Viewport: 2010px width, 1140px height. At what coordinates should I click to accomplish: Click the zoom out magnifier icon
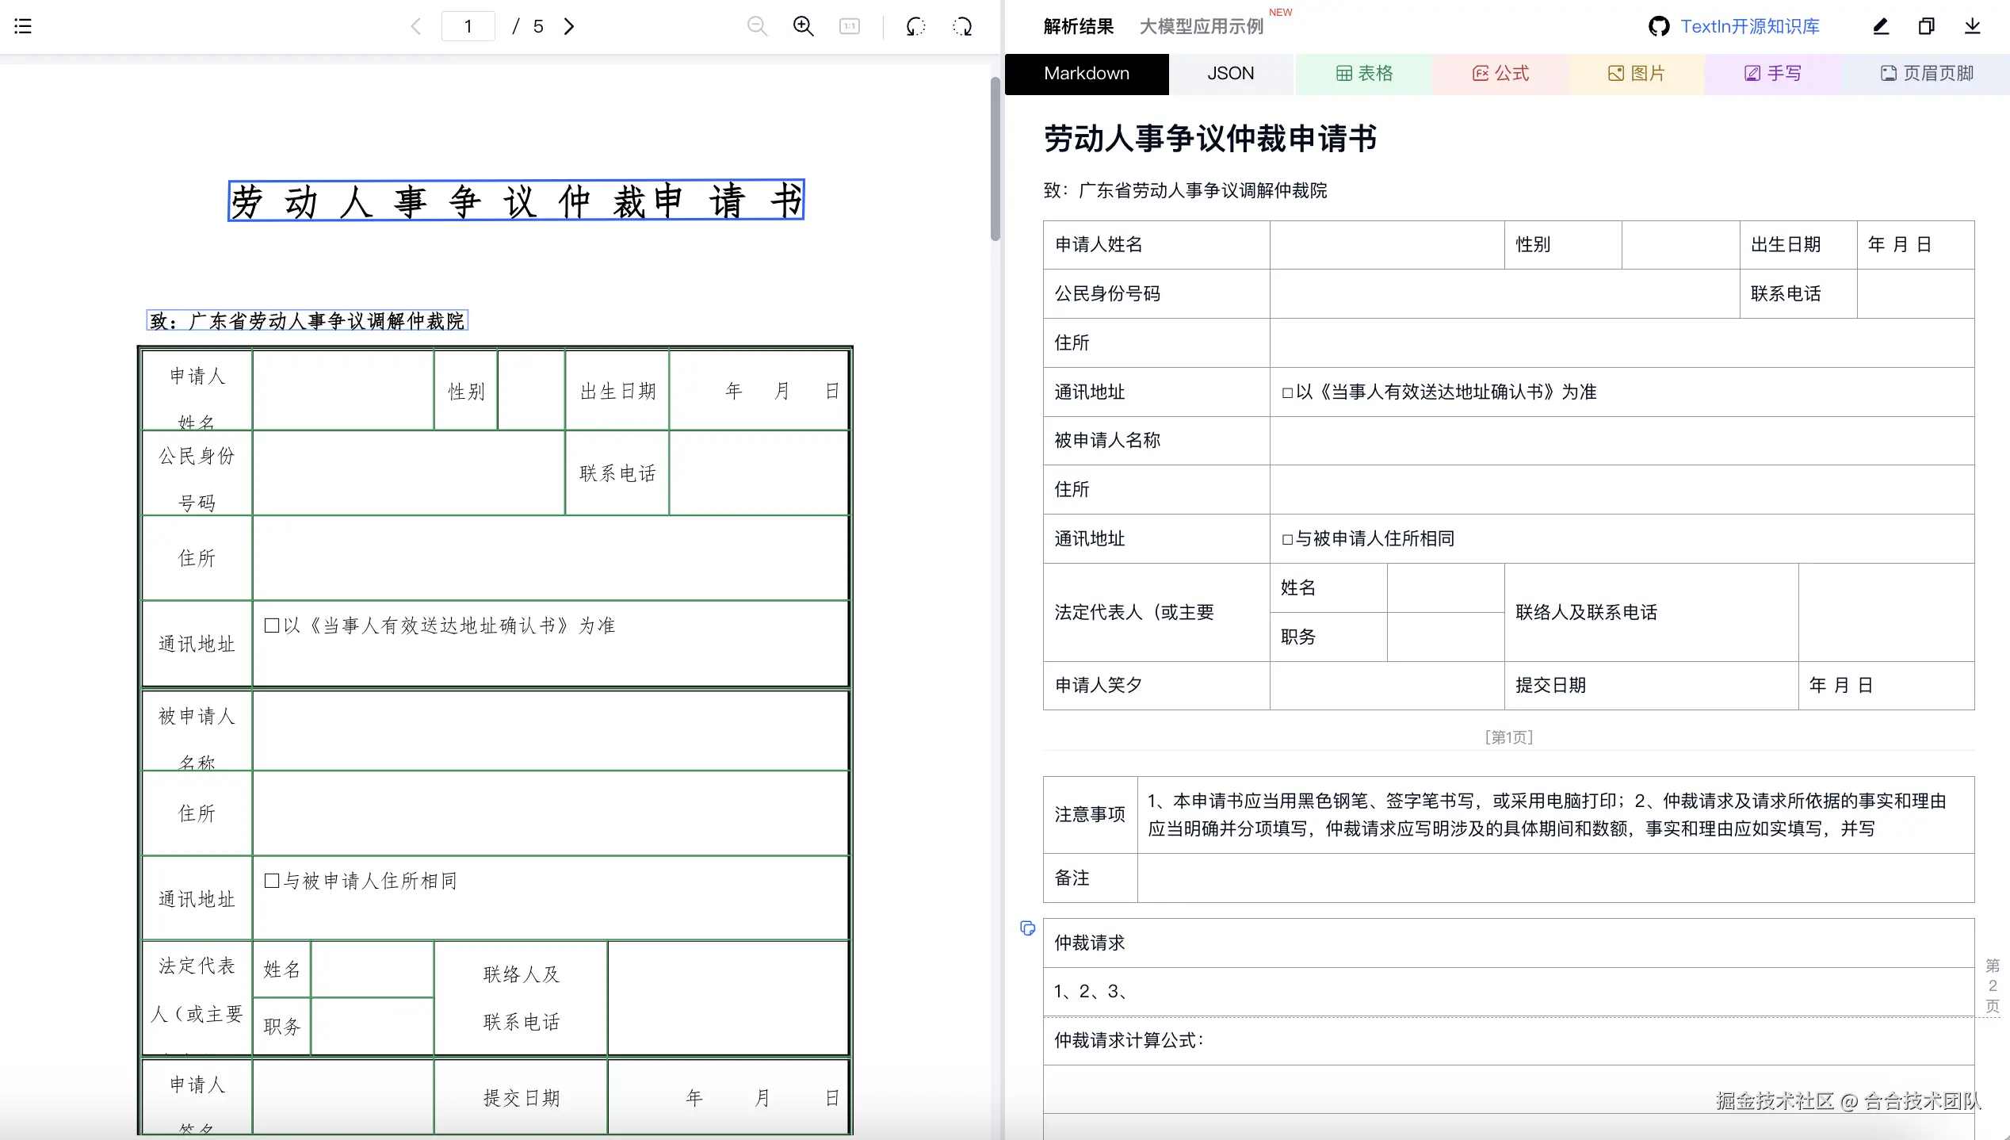[x=757, y=26]
